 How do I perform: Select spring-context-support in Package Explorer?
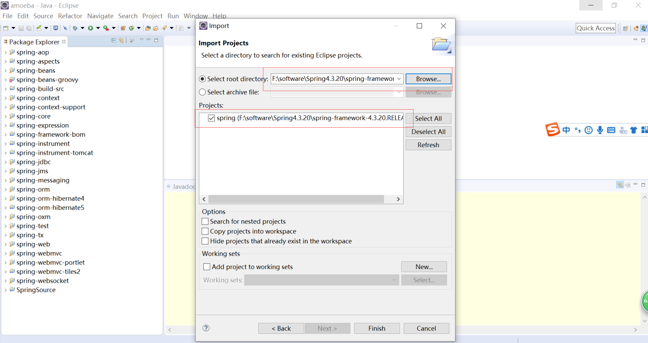(51, 107)
